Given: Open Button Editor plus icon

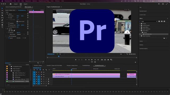Looking at the screenshot, I should [135, 62].
